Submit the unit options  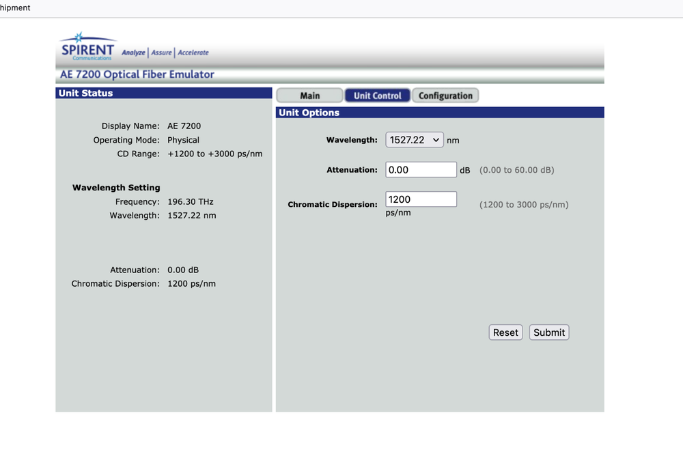549,332
